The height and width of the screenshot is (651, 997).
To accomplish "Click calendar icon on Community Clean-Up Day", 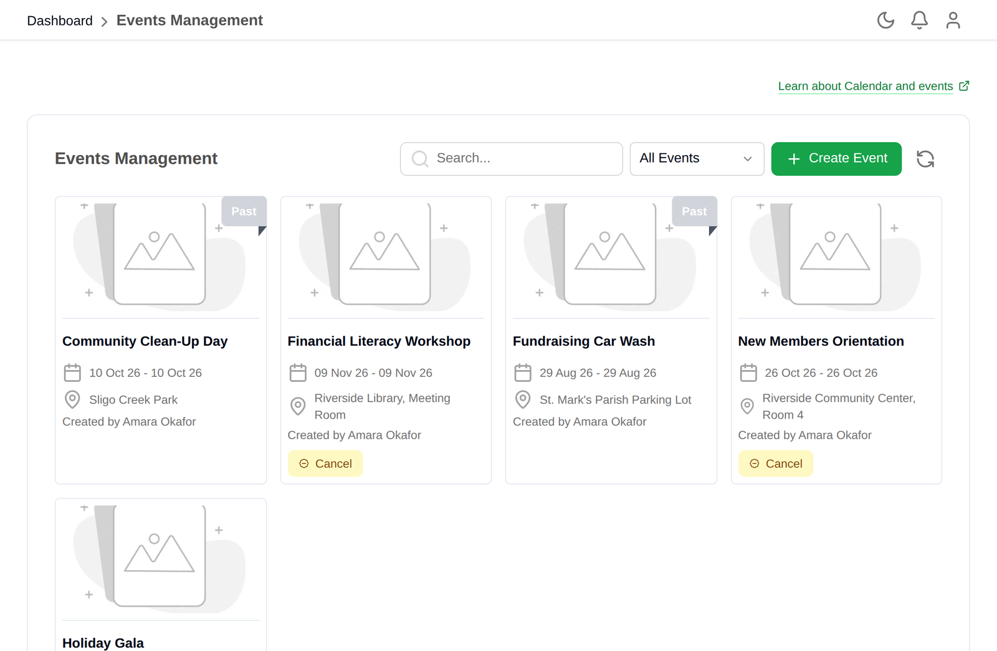I will (x=72, y=373).
